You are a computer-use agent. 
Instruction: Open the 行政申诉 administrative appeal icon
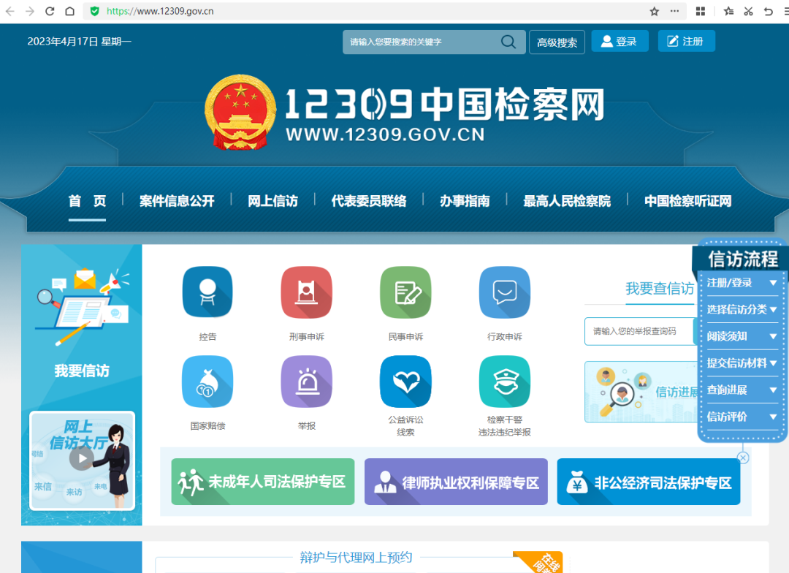click(x=505, y=292)
